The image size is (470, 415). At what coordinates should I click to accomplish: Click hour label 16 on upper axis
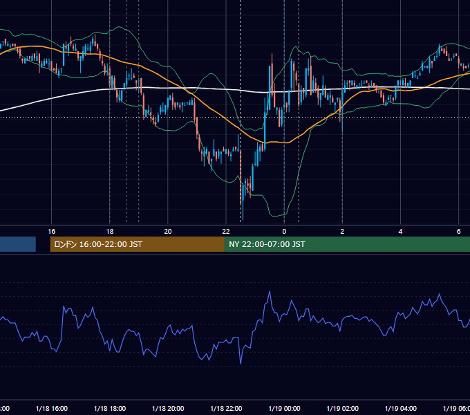tap(52, 231)
